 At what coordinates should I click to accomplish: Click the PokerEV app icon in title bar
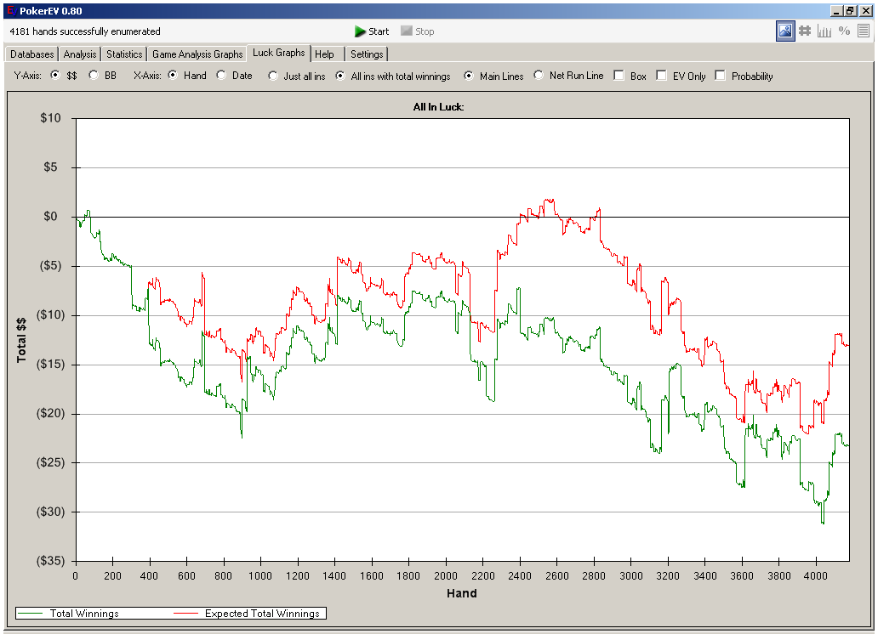[9, 10]
